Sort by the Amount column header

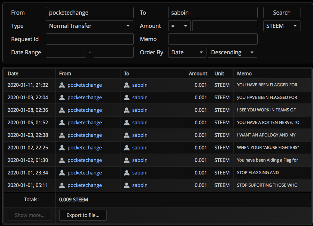point(198,73)
